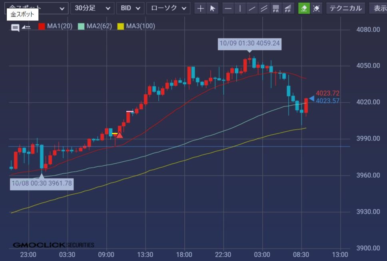Choose the trend line drawing tool
Image resolution: width=387 pixels, height=261 pixels.
(x=252, y=8)
